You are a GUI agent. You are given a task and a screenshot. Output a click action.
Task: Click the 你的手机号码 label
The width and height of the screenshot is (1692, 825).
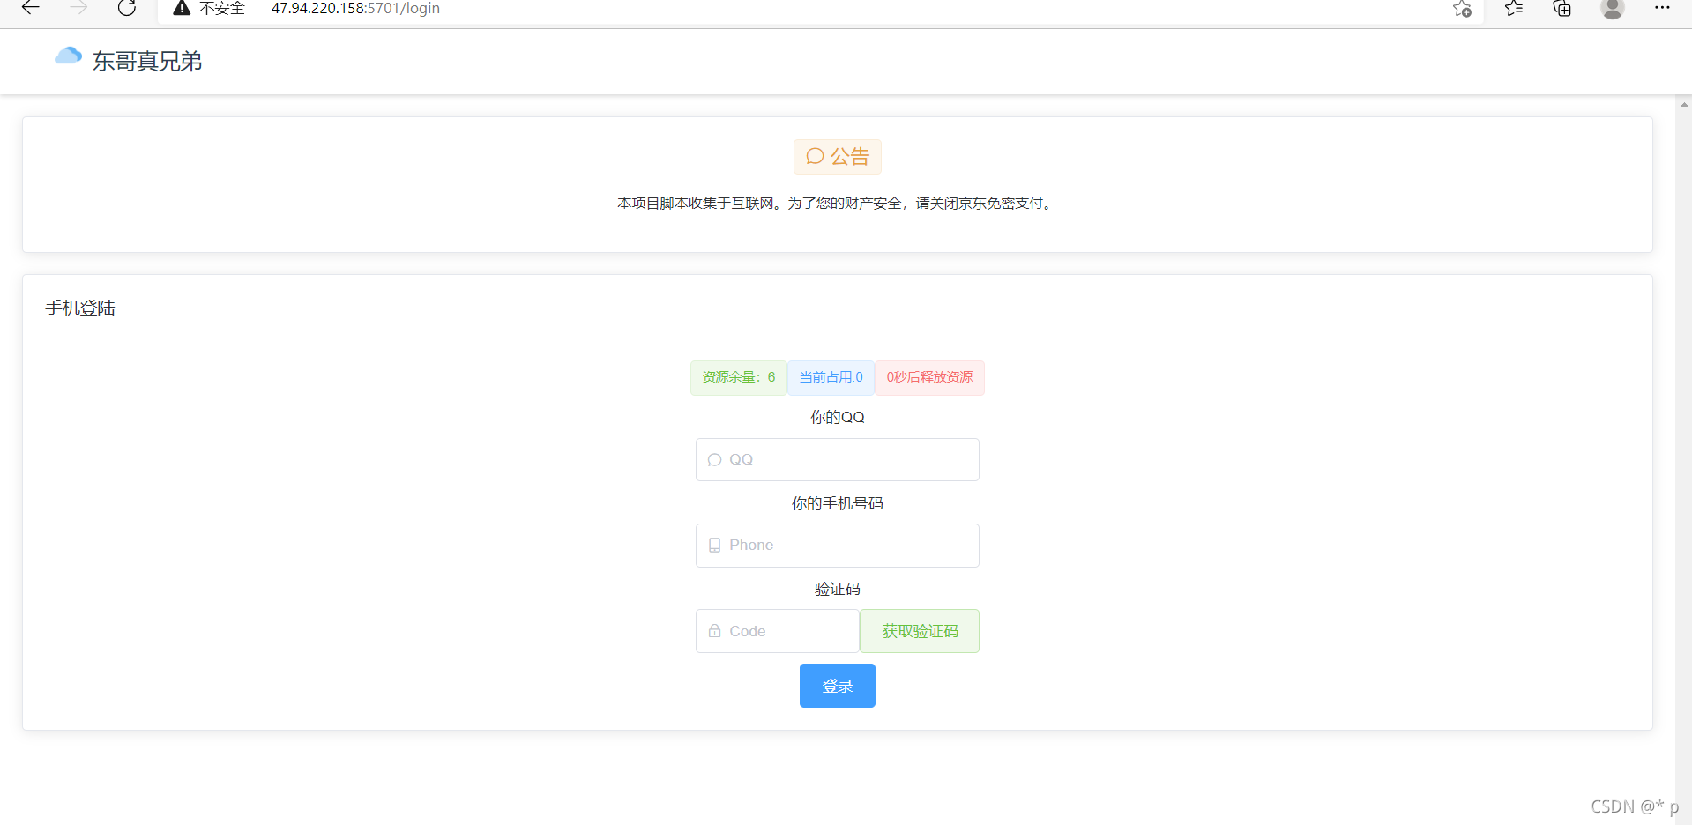coord(838,503)
